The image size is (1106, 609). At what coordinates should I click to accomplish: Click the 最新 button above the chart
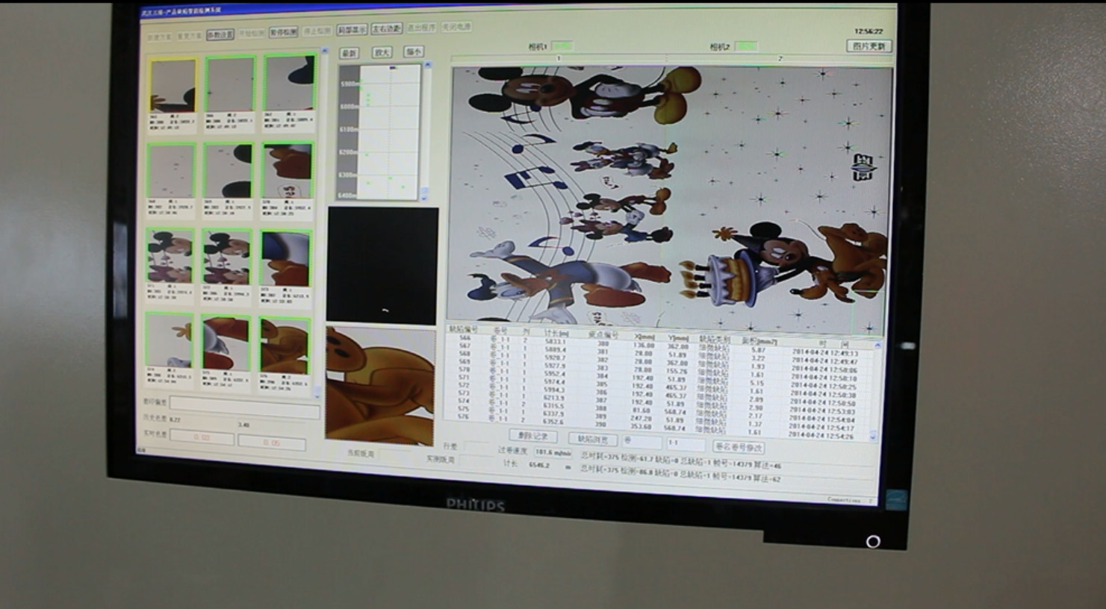[x=349, y=53]
